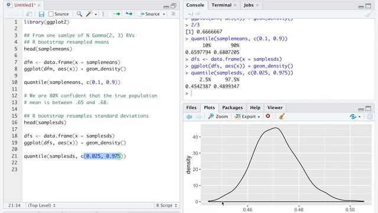Run the current line with the green arrow
378x213 pixels.
117,14
